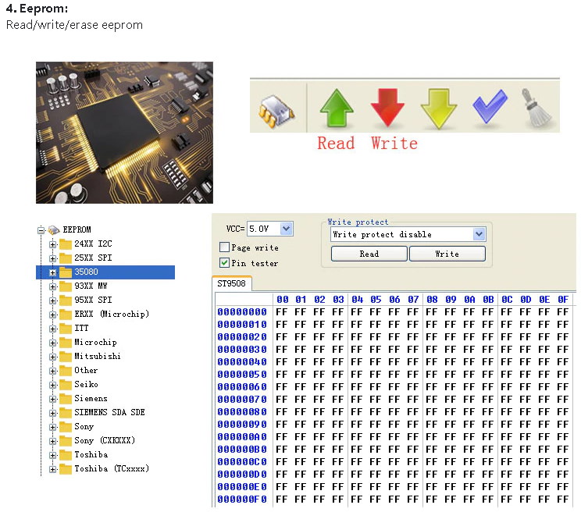Open the VCC voltage dropdown
Screen dimensions: 581x512
[286, 229]
